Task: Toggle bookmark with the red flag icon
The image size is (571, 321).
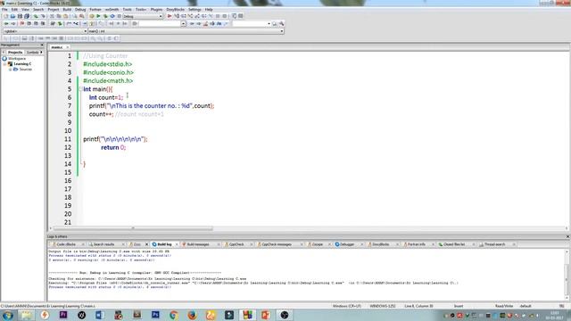Action: 21,24
